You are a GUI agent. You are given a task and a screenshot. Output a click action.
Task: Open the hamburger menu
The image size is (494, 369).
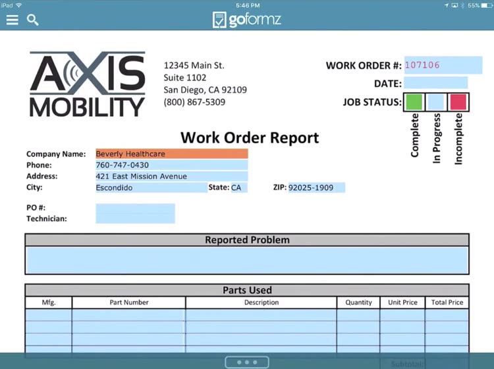[x=13, y=20]
